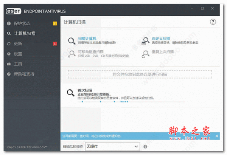Click the 计算机扫描 page heading
Image resolution: width=227 pixels, height=155 pixels.
pos(75,22)
